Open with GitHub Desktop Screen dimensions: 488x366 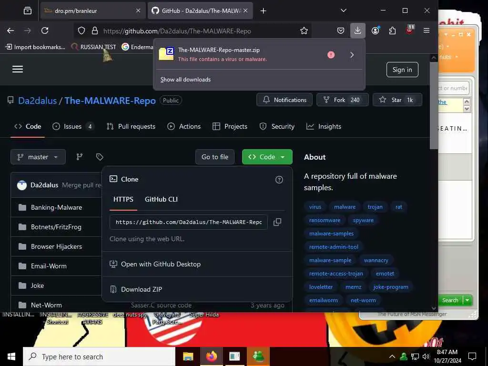[x=197, y=264]
